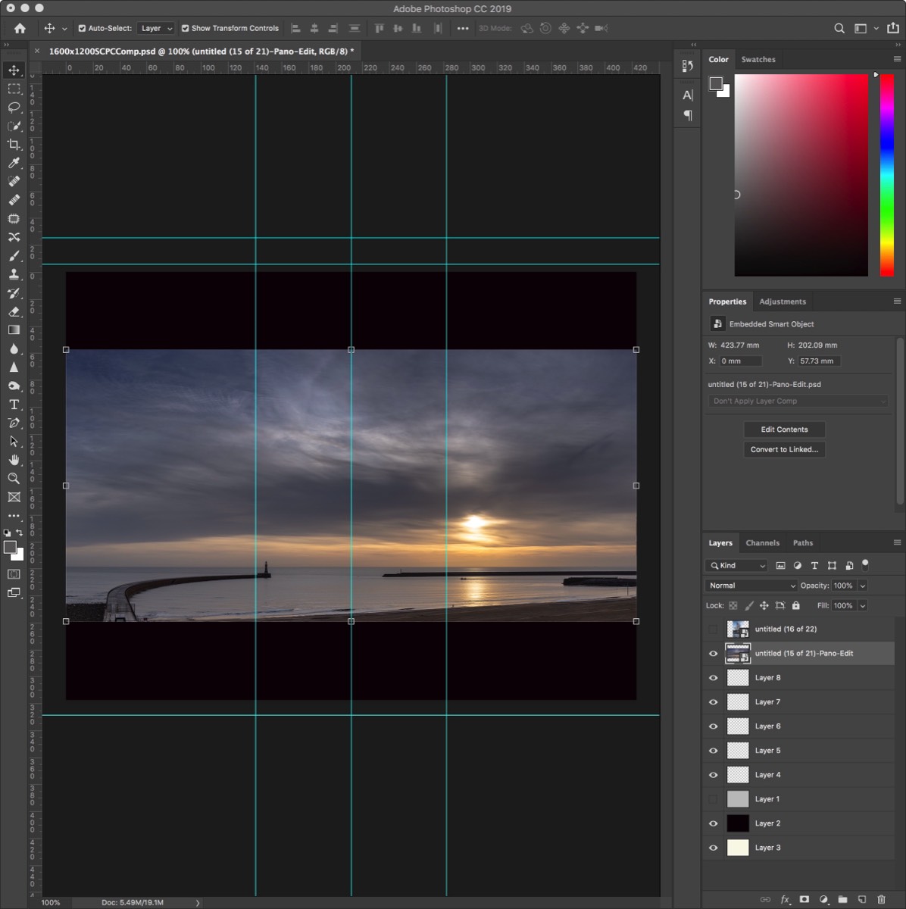The height and width of the screenshot is (909, 906).
Task: Select the Zoom tool
Action: [14, 479]
